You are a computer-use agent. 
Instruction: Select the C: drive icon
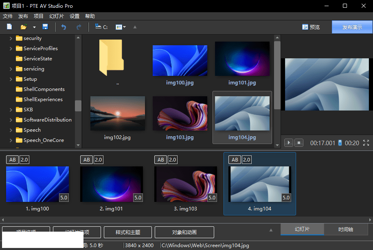[101, 27]
